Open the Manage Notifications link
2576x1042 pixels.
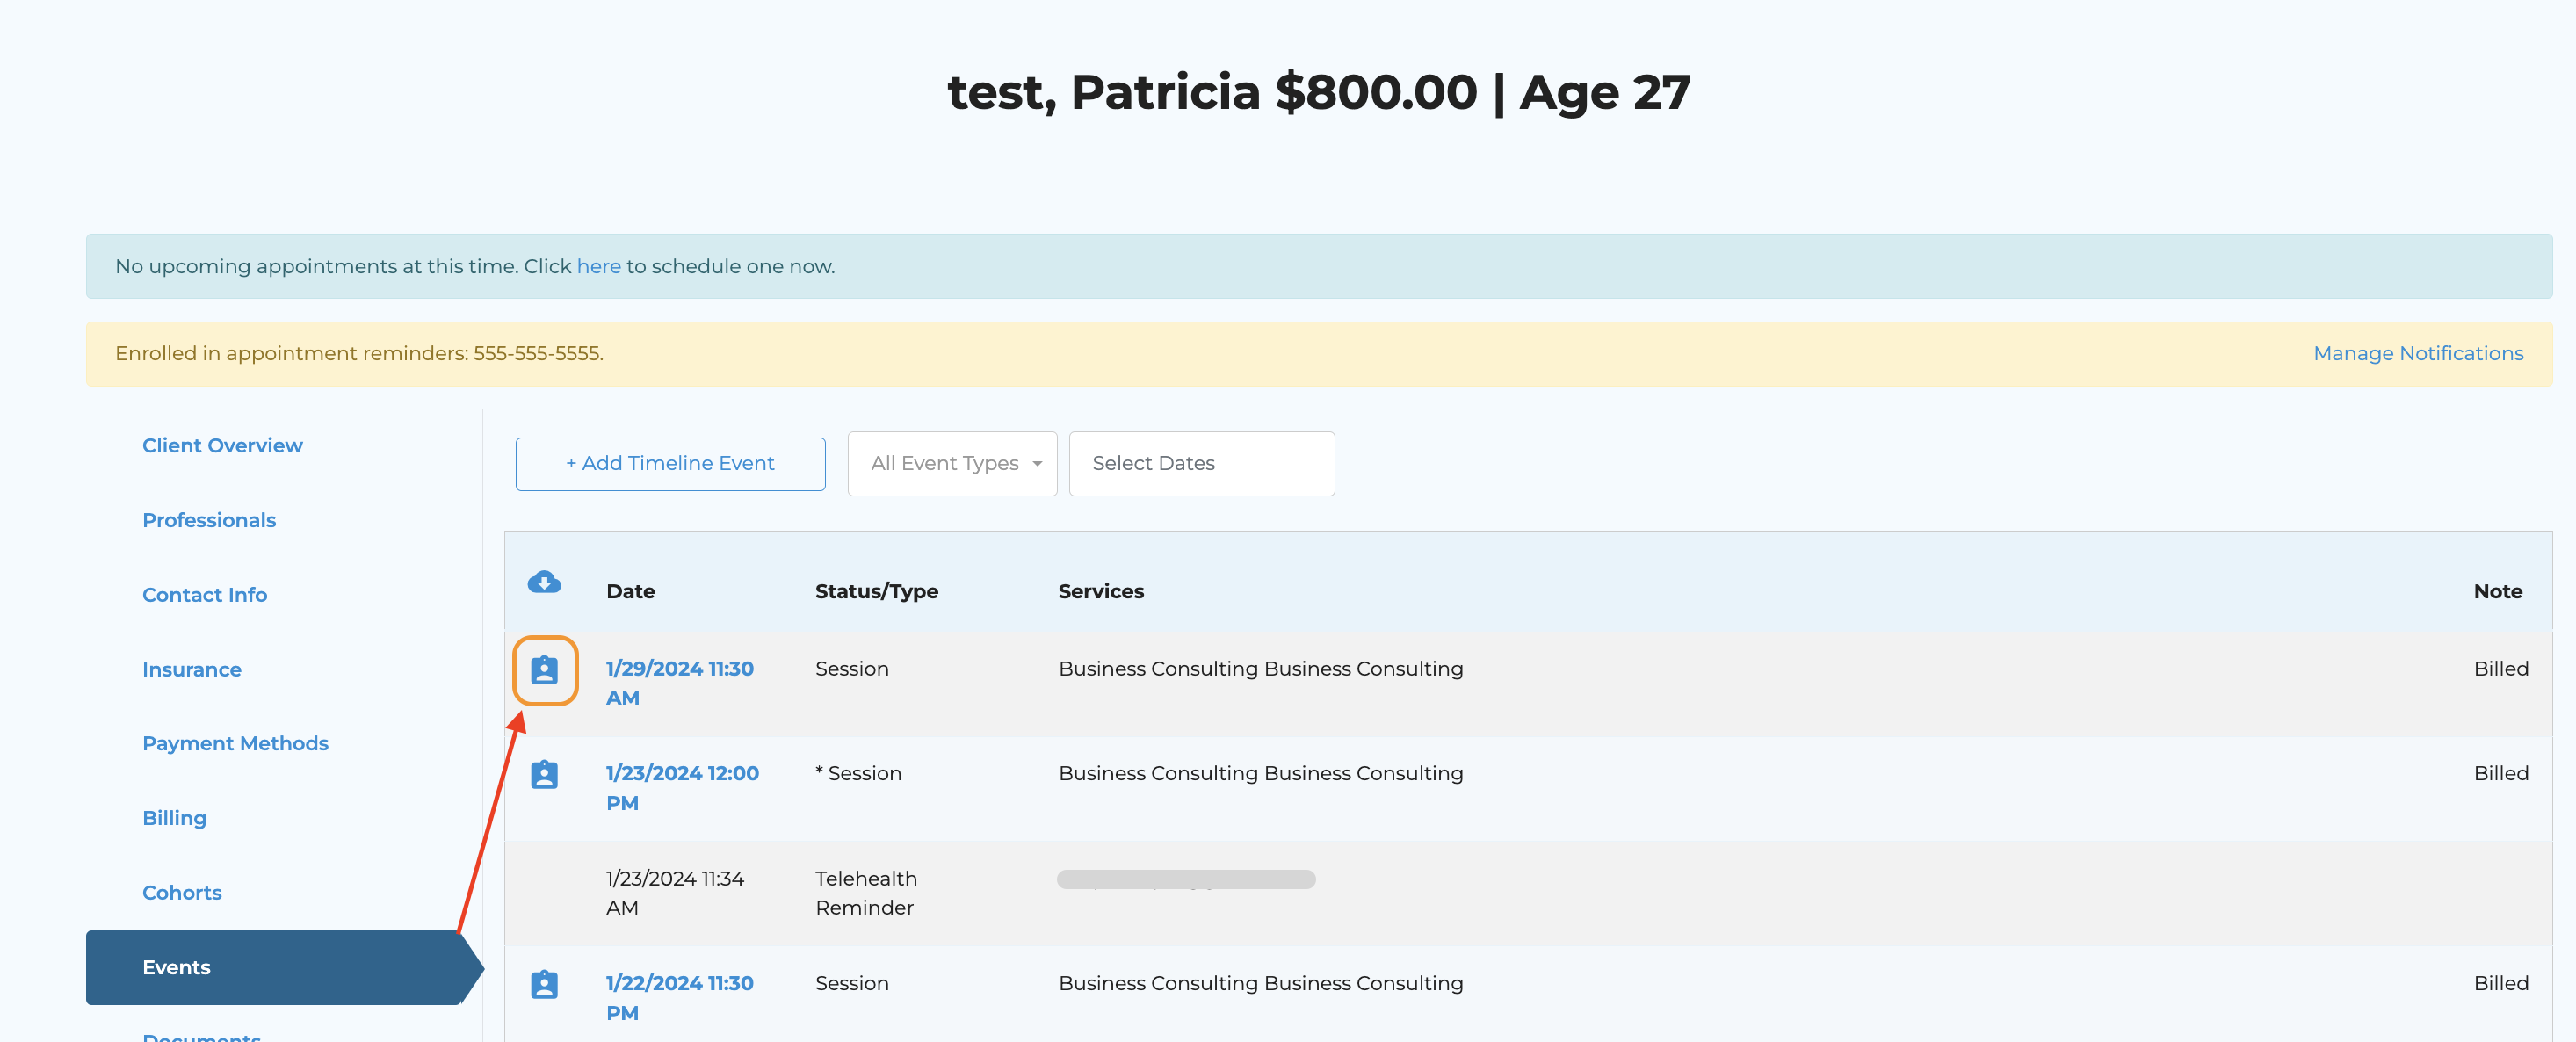[x=2417, y=353]
